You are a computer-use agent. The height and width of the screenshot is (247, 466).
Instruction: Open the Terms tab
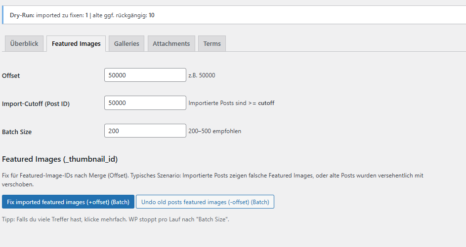click(212, 43)
